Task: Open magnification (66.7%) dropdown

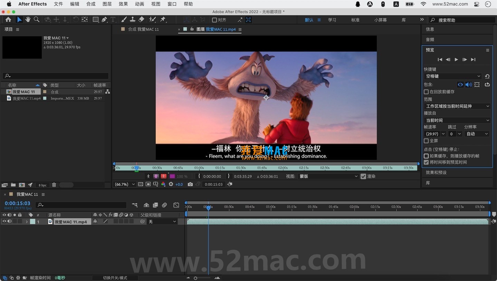Action: (125, 184)
